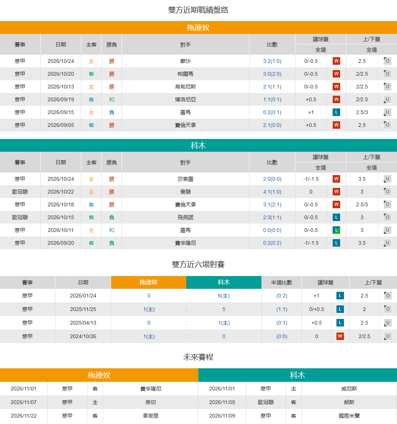Click the 2:0(0:0) score against 莎索羅
Screen dimensions: 397x424
272,179
